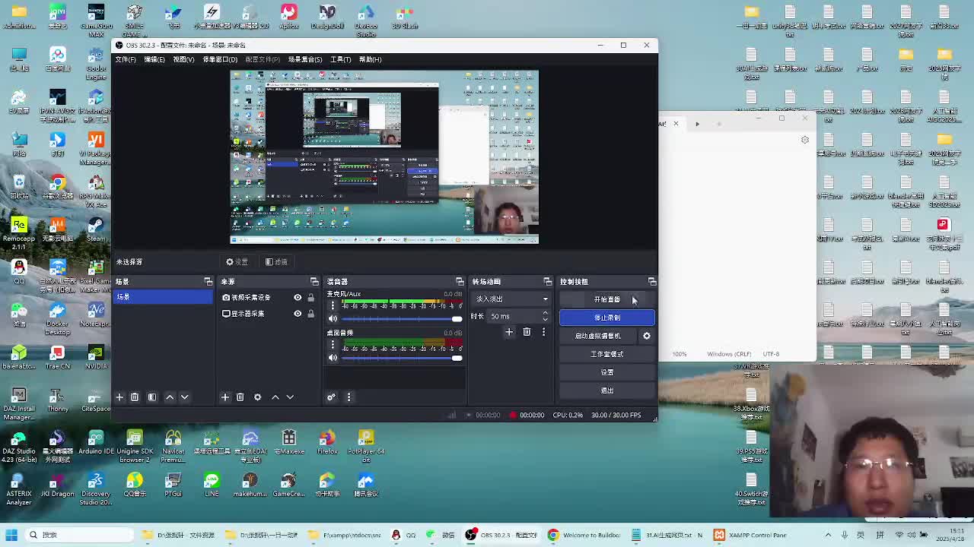The image size is (974, 547).
Task: Delete the selected scene with the trash icon
Action: pyautogui.click(x=135, y=397)
